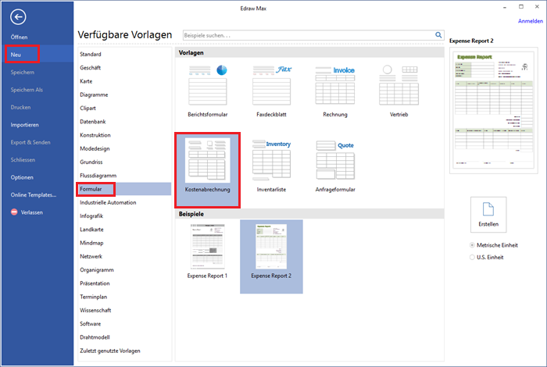Select the Metrische Einheit radio button

click(471, 245)
